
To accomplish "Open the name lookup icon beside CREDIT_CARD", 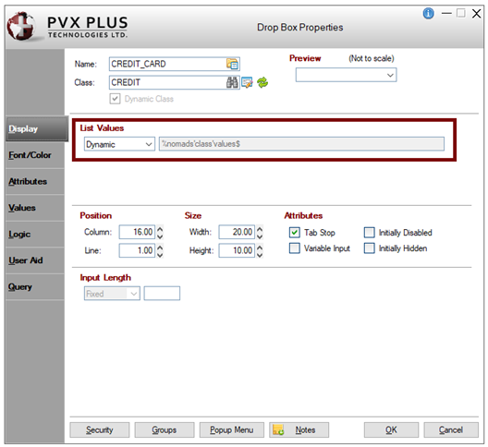I will 232,64.
